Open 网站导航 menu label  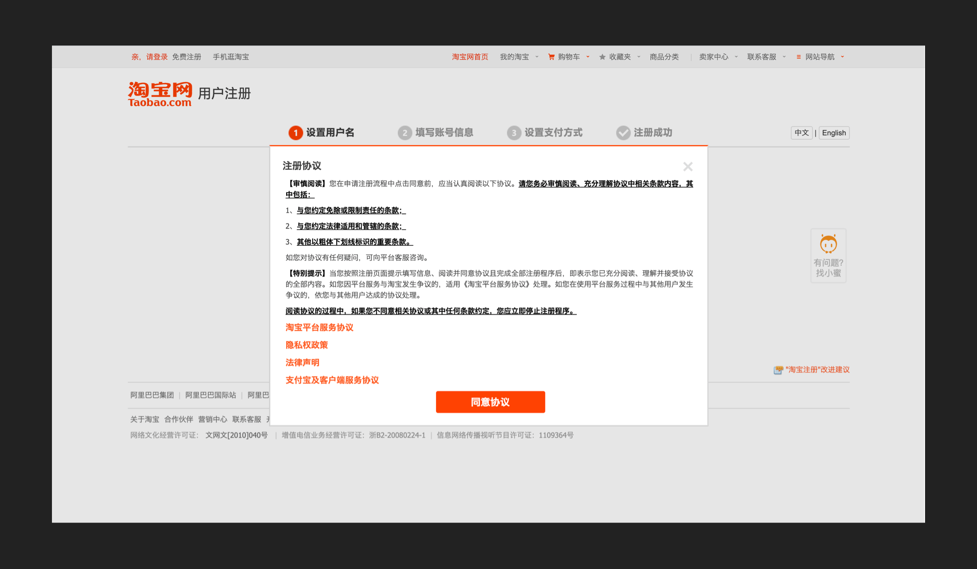[820, 57]
